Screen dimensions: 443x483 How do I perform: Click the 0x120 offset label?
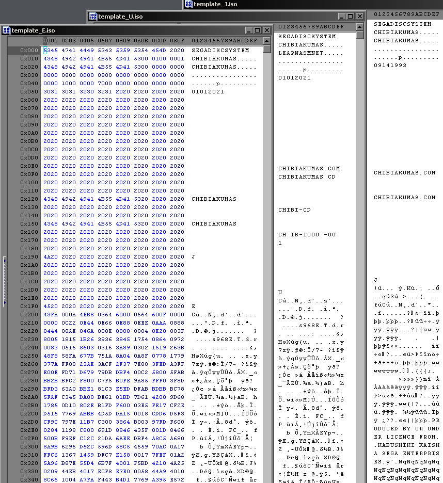tap(29, 199)
